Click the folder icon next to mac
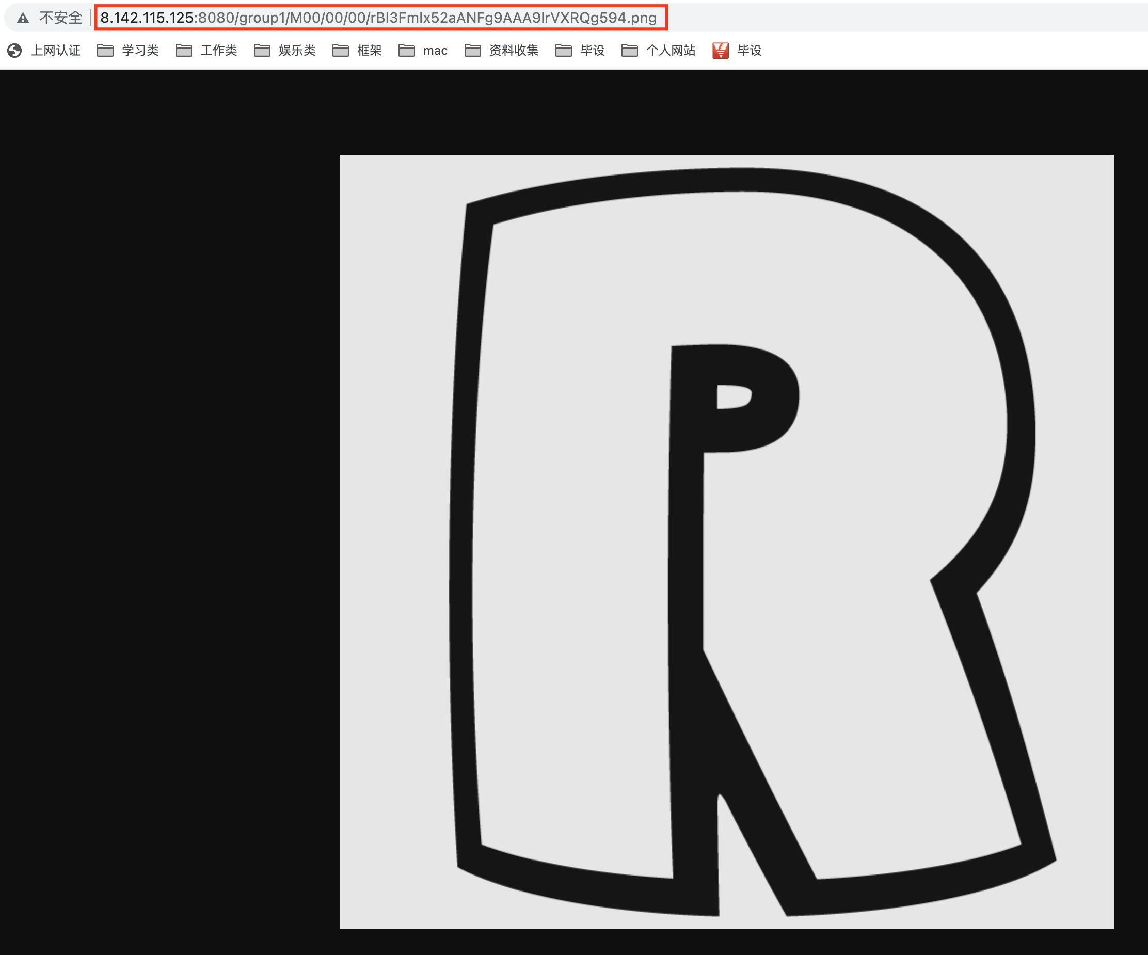The width and height of the screenshot is (1148, 955). click(407, 50)
